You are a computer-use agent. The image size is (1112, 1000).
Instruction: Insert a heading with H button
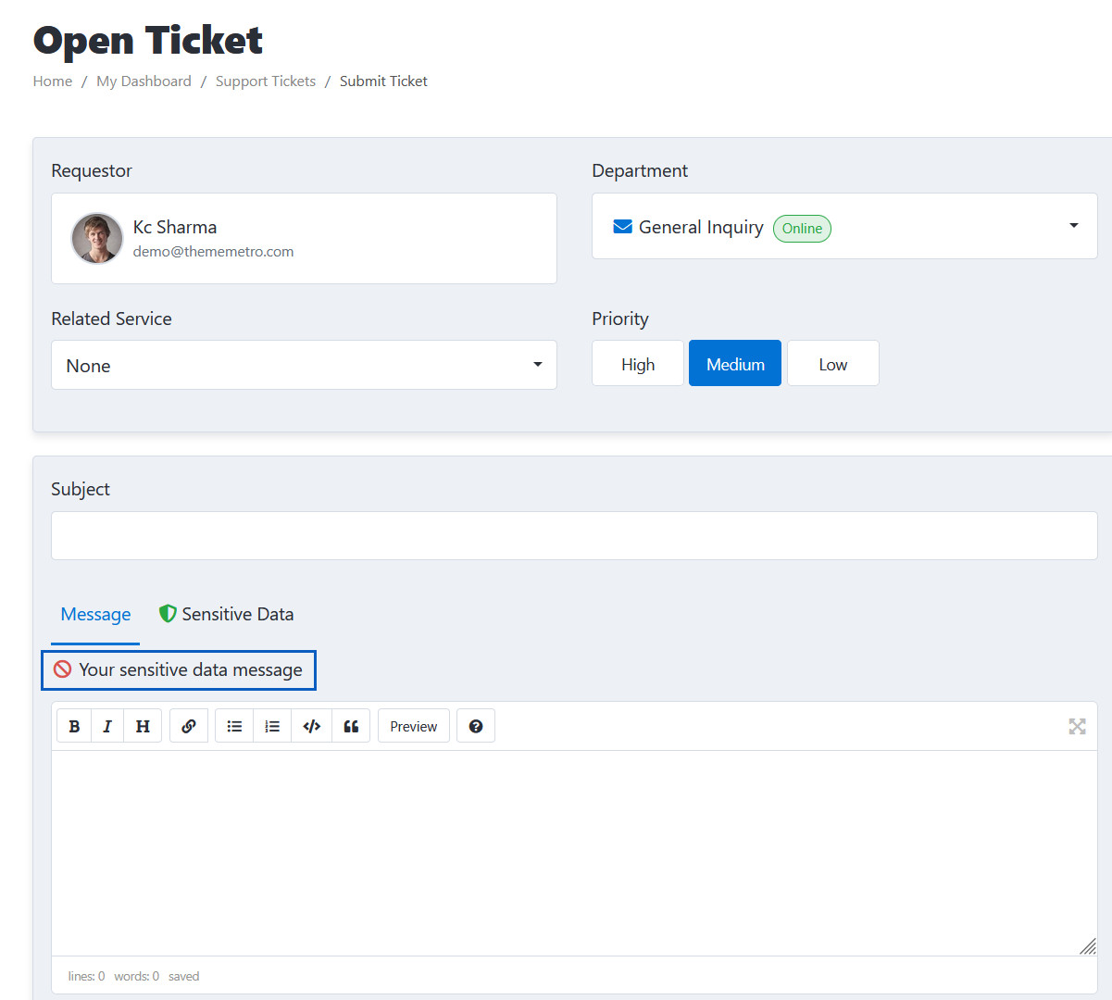tap(143, 727)
